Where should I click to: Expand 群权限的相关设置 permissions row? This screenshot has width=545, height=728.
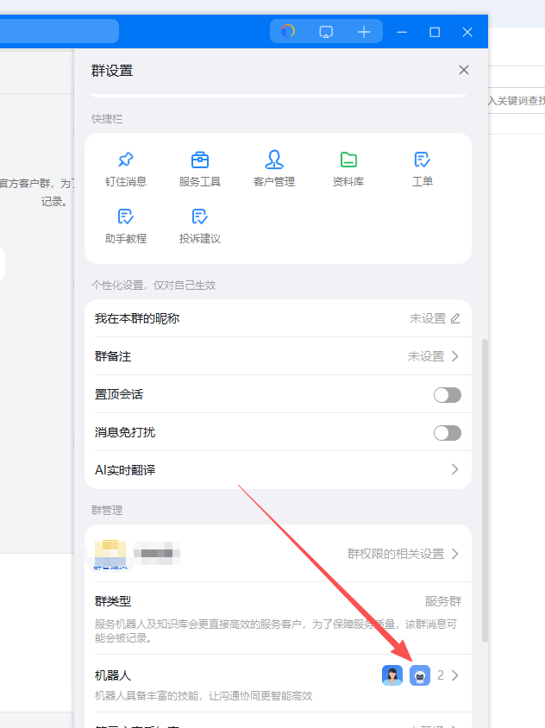coord(454,554)
